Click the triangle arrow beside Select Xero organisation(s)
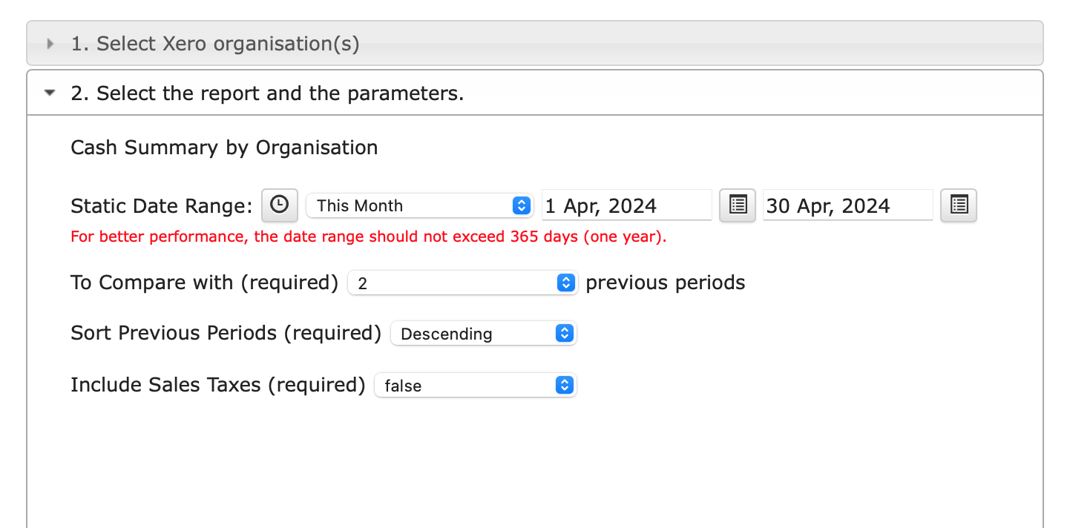The image size is (1070, 528). (x=50, y=44)
